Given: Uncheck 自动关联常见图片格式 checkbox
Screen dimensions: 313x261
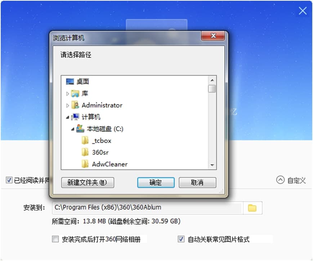Looking at the screenshot, I should tap(181, 239).
